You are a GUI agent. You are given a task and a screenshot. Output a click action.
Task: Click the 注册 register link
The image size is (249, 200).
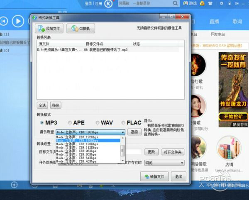coord(98,3)
